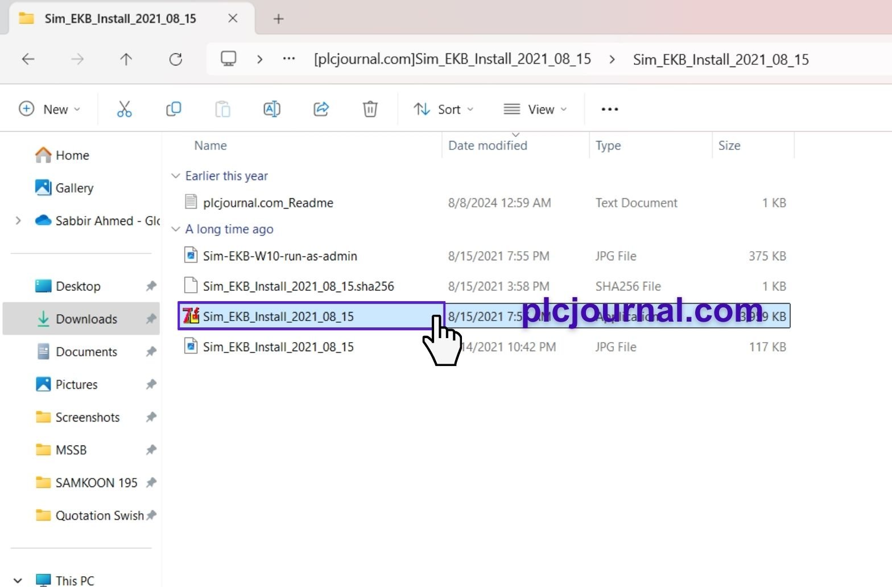Sort files by Date modified column

tap(488, 145)
